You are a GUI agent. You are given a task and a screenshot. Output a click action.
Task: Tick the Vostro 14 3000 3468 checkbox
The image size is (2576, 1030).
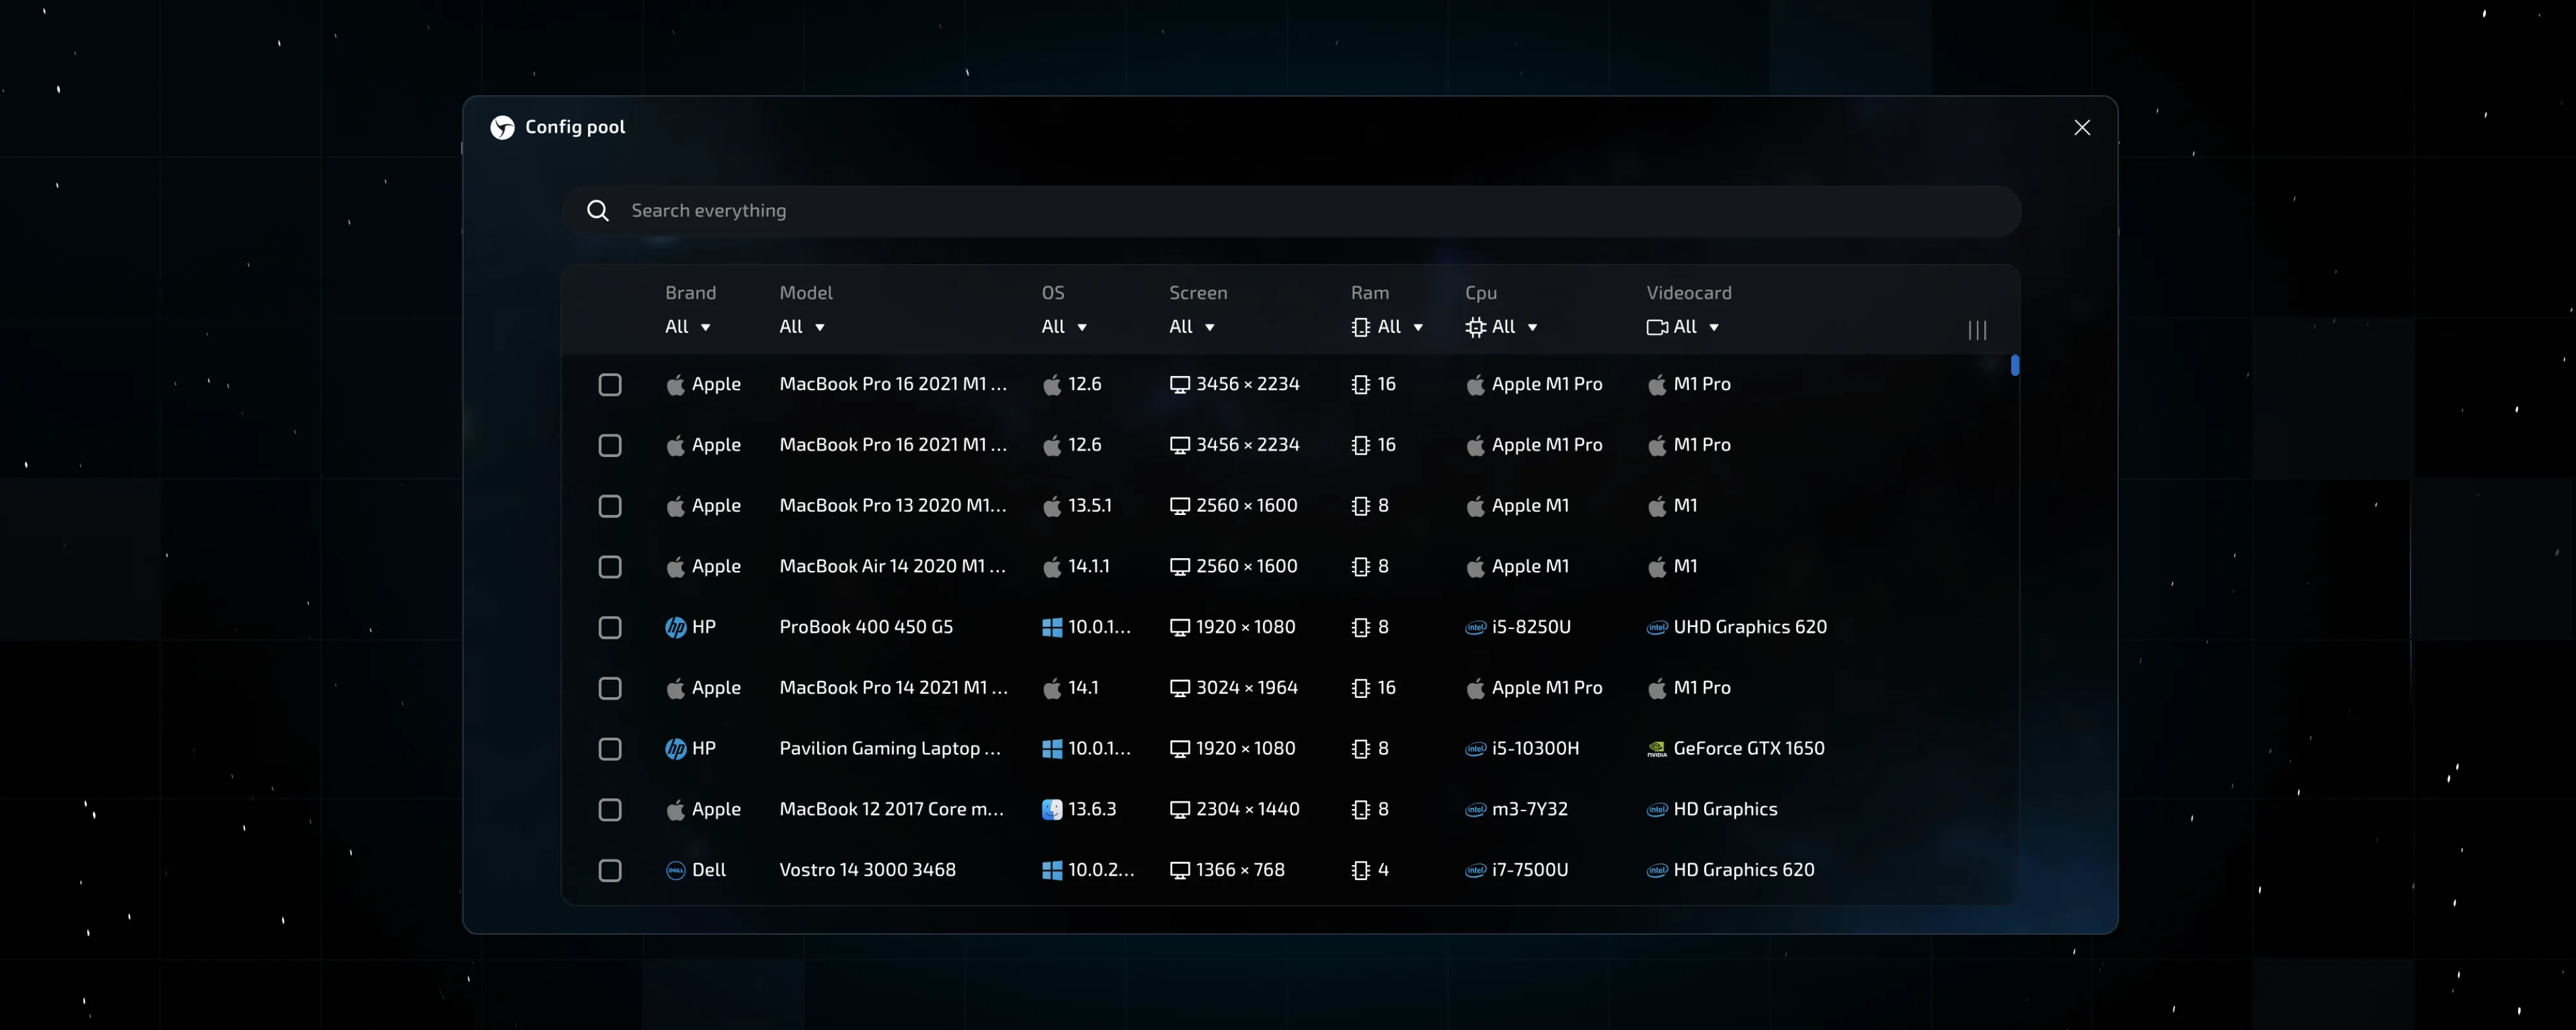click(610, 871)
